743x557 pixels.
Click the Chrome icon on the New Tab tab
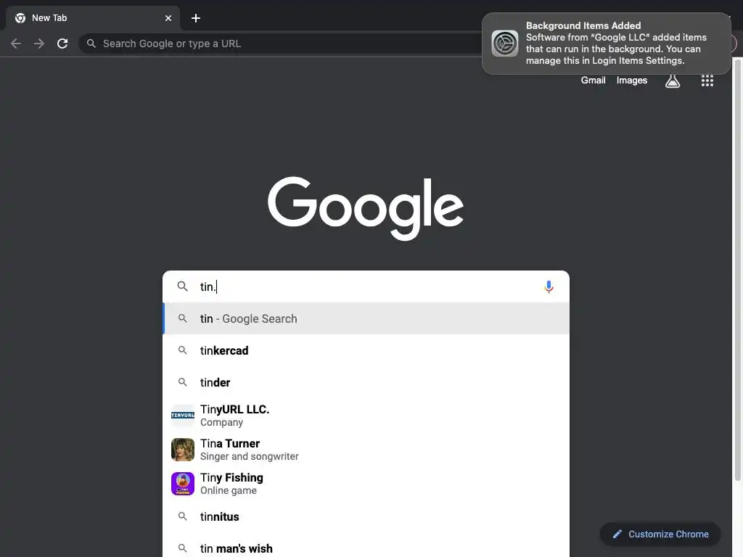(x=20, y=18)
